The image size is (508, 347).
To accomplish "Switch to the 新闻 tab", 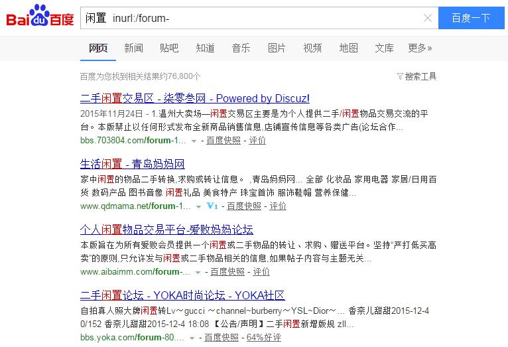I will pos(134,48).
